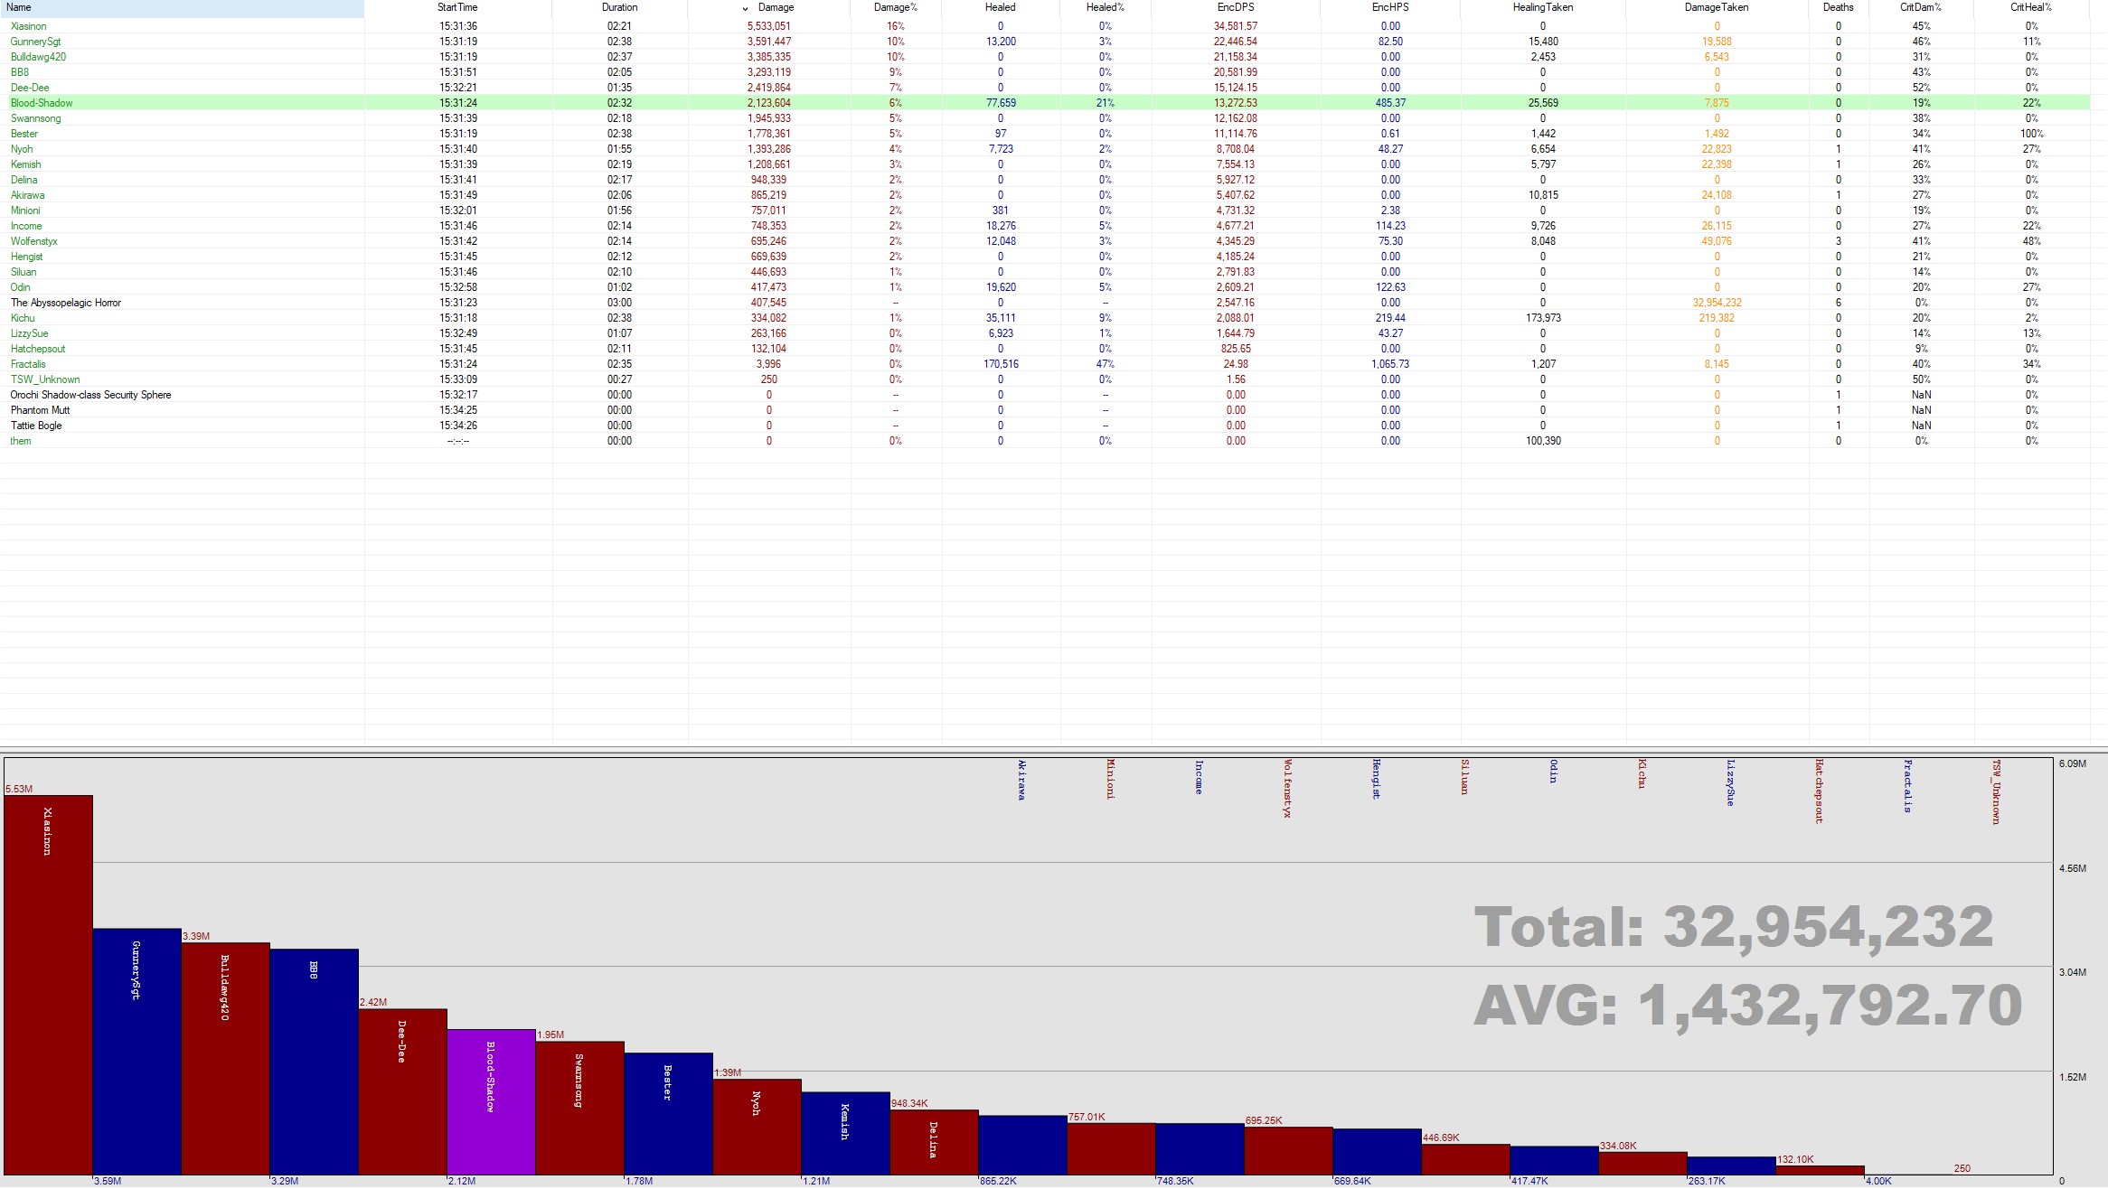Click the StartTime column header
2108x1189 pixels.
click(457, 7)
